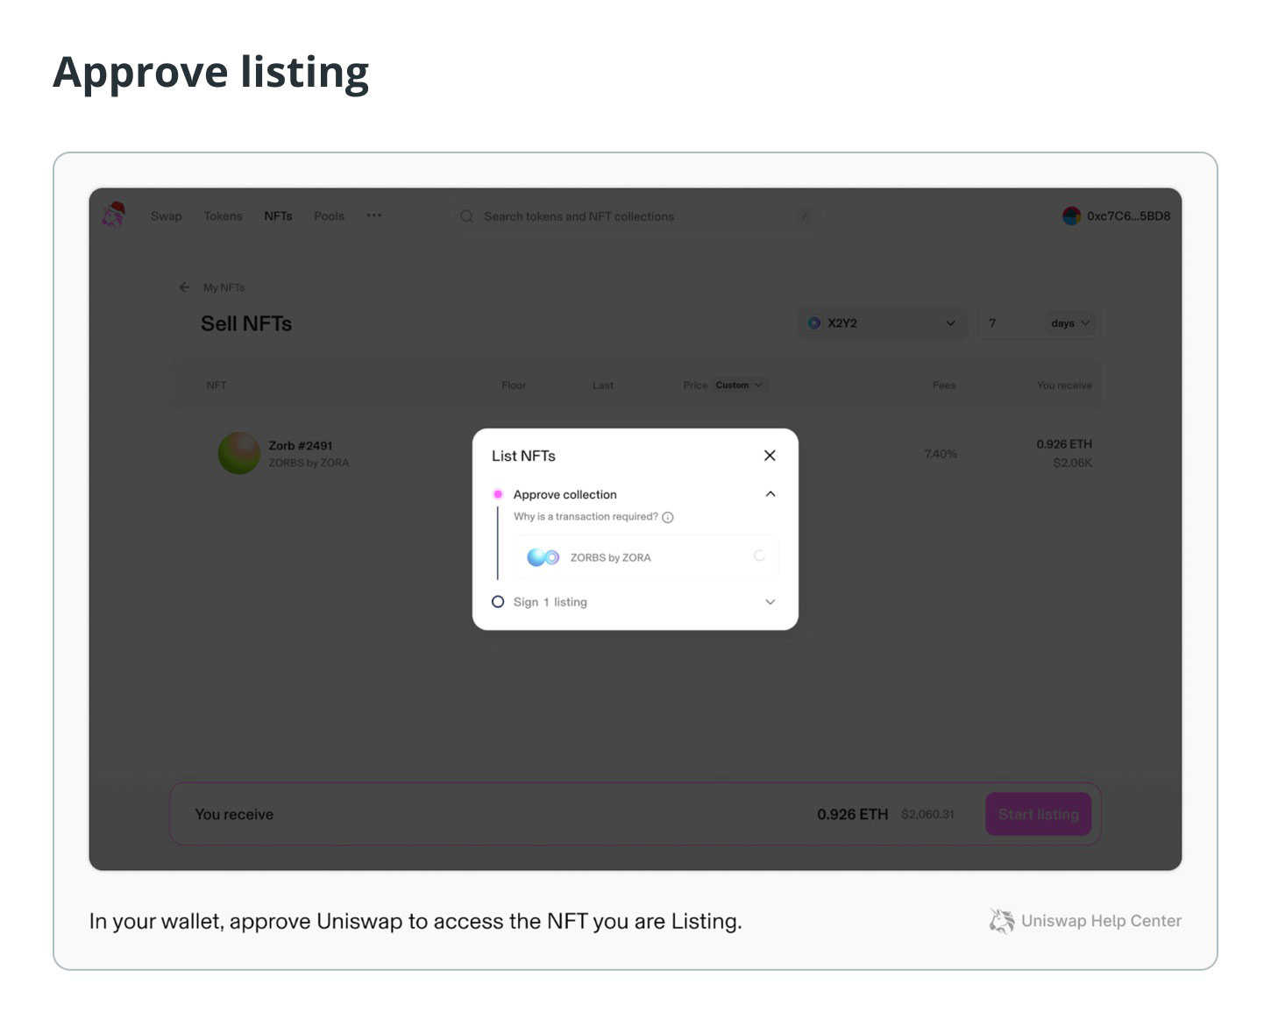Open the days duration dropdown
This screenshot has width=1271, height=1019.
tap(1071, 323)
